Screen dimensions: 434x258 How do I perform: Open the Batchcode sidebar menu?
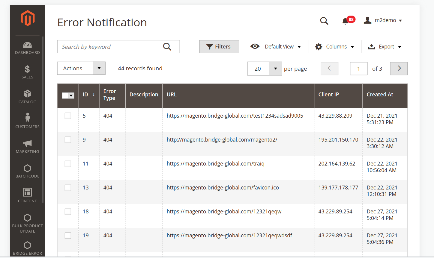(27, 171)
